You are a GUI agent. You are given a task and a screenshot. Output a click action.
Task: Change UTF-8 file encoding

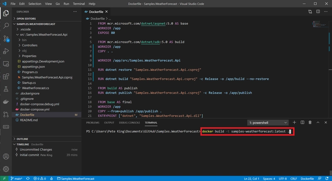[283, 179]
